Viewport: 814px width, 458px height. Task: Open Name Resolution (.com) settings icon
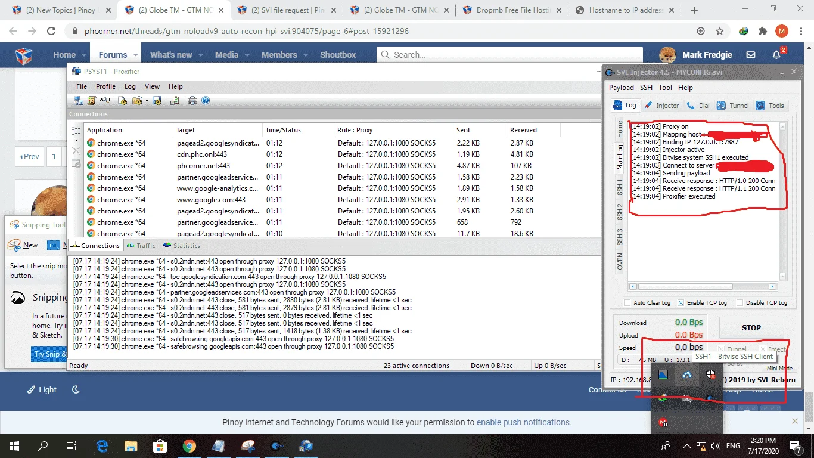coord(105,100)
